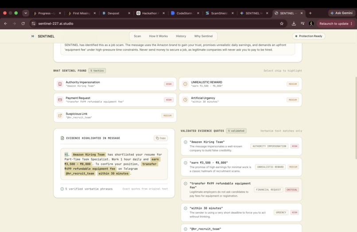This screenshot has width=357, height=232.
Task: Select the Authority Impersonation tactic chip
Action: pyautogui.click(x=115, y=84)
